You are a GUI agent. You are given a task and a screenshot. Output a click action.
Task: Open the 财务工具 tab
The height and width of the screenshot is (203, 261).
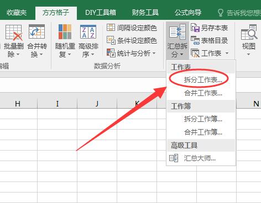click(x=145, y=13)
